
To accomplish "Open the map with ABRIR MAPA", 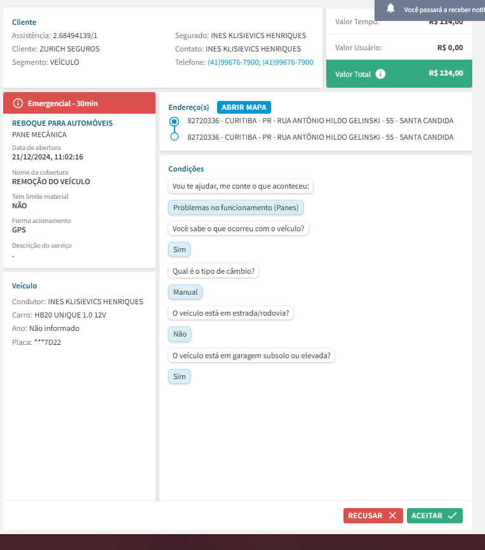I will (244, 107).
